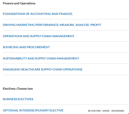
Task: Open the Driving Marketing Performance course link
Action: pos(52,25)
